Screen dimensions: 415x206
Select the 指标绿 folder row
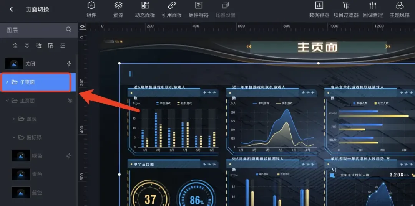[38, 137]
